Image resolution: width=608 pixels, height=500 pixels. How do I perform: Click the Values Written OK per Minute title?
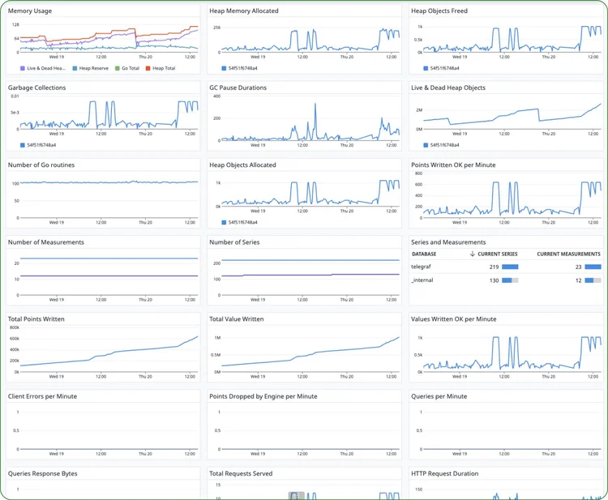click(x=454, y=319)
